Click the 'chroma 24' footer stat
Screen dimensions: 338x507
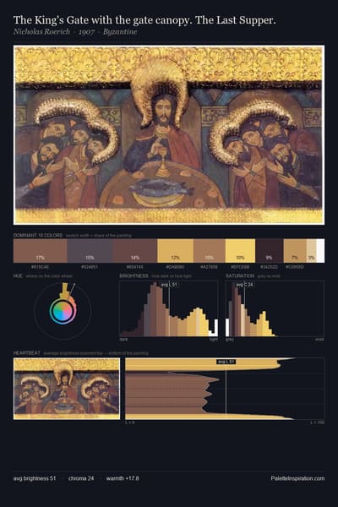pyautogui.click(x=81, y=478)
